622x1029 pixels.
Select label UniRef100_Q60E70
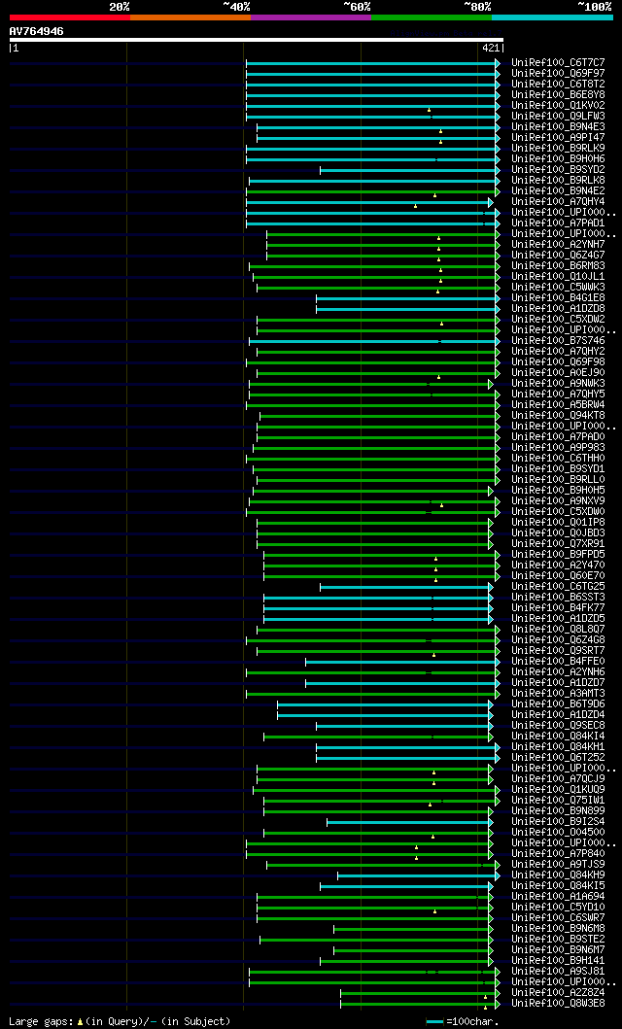click(x=559, y=576)
